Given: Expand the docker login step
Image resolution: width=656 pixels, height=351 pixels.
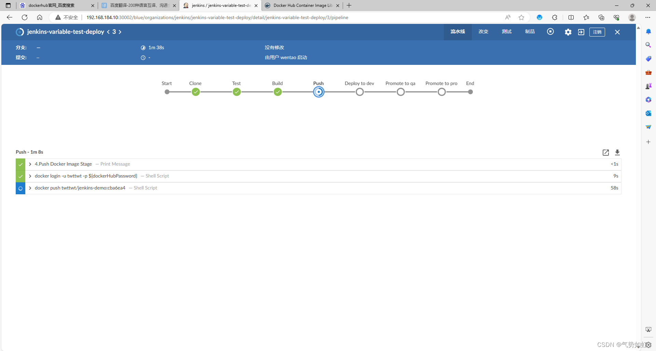Looking at the screenshot, I should point(30,176).
